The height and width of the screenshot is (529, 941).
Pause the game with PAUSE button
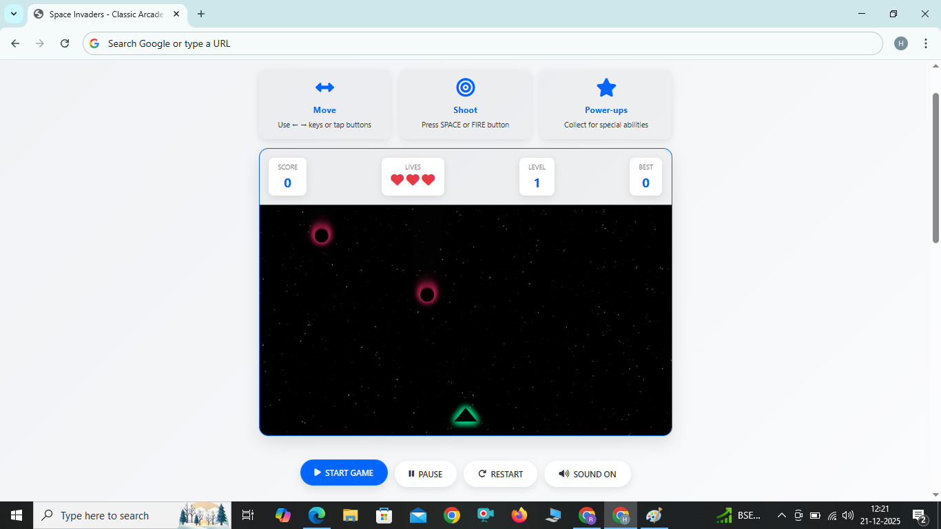coord(426,473)
